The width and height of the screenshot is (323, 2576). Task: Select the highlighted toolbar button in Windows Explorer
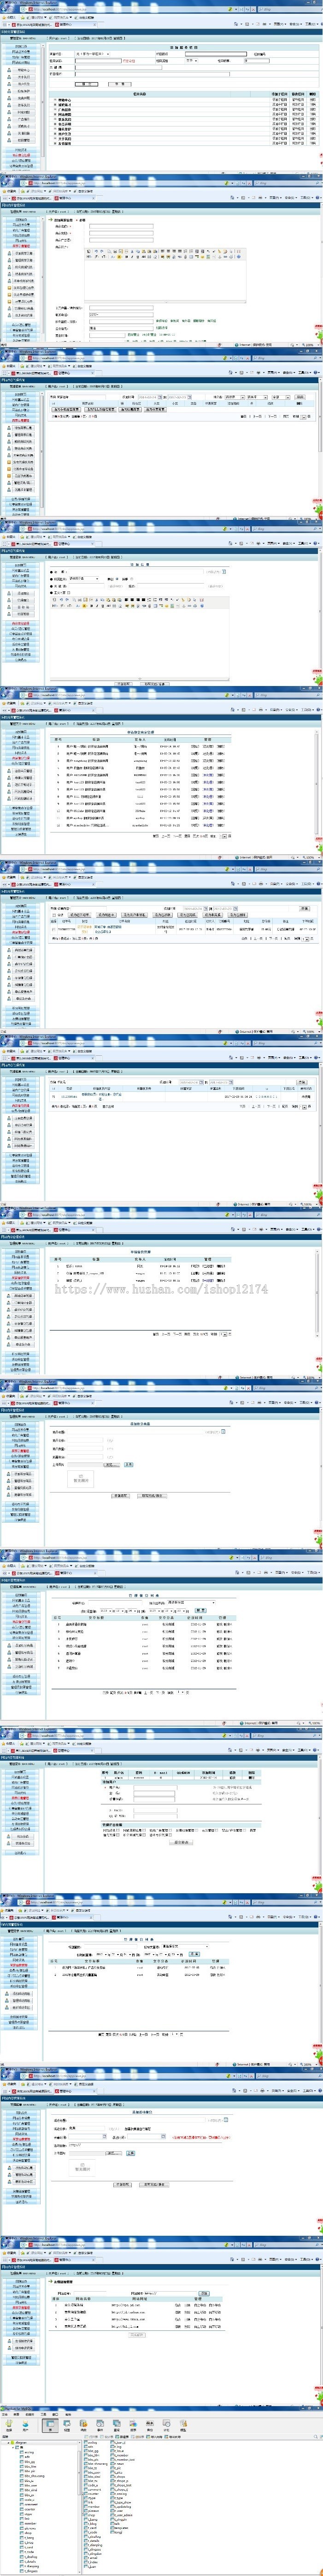click(50, 2426)
